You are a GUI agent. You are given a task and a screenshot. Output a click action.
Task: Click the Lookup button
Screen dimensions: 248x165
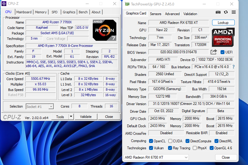pos(223,23)
